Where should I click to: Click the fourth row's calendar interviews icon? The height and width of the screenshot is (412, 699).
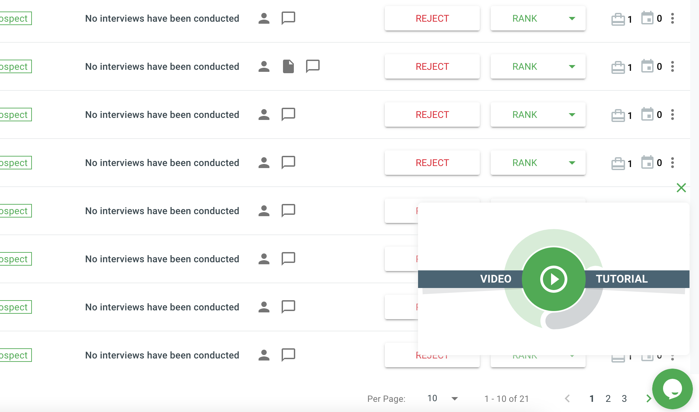(647, 162)
